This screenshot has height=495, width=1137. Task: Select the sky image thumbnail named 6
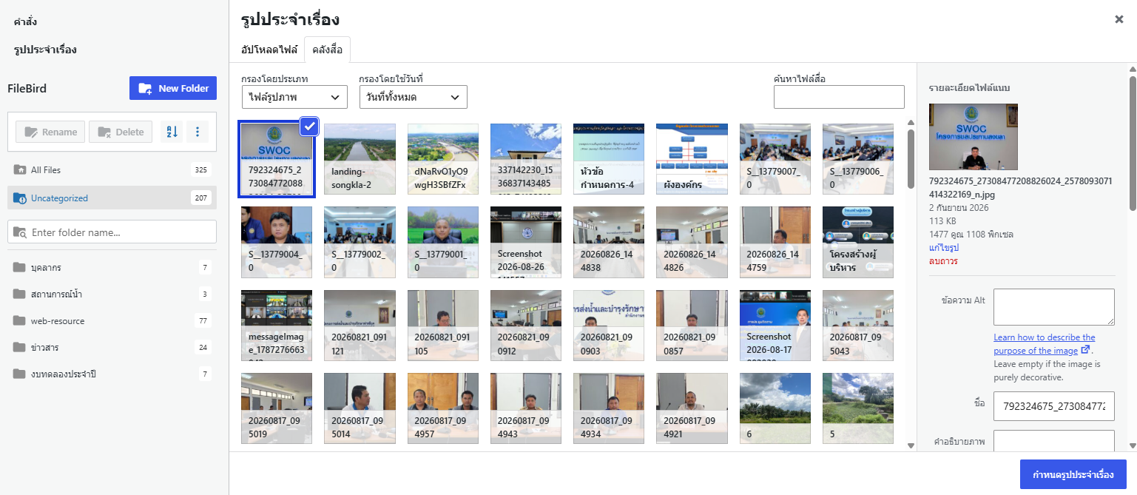[x=775, y=408]
